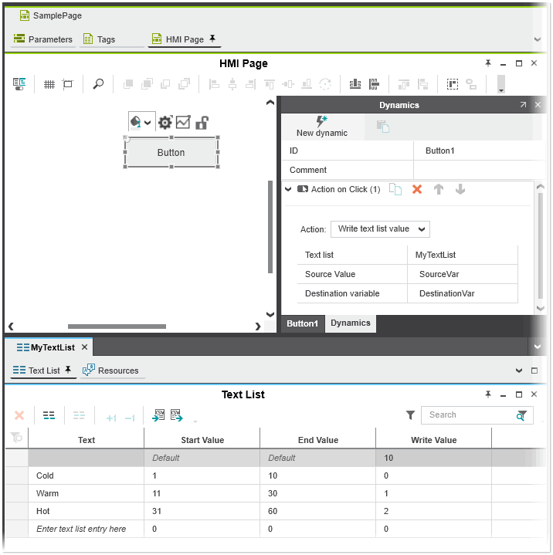This screenshot has width=553, height=555.
Task: Click the chart dynamics icon above Button
Action: click(x=183, y=122)
